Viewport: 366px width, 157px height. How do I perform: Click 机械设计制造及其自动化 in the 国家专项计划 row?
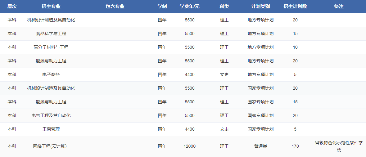[x=51, y=88]
